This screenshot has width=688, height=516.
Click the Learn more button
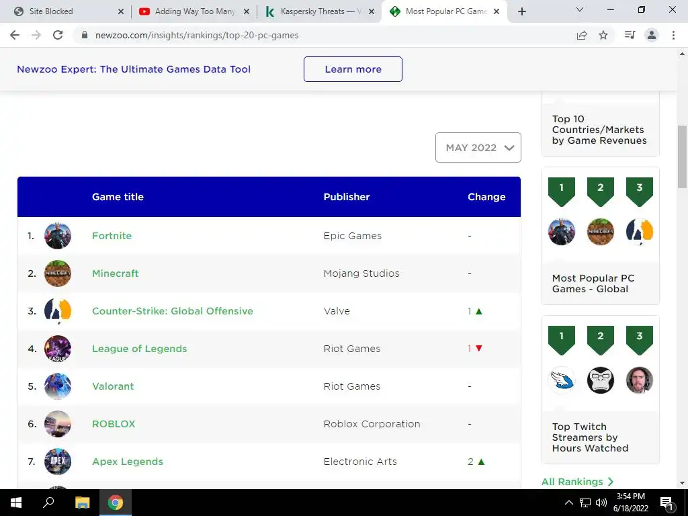353,69
